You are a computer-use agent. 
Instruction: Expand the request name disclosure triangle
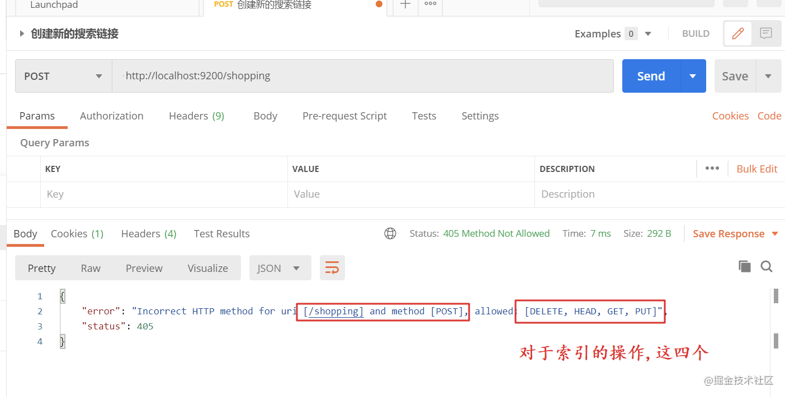22,34
